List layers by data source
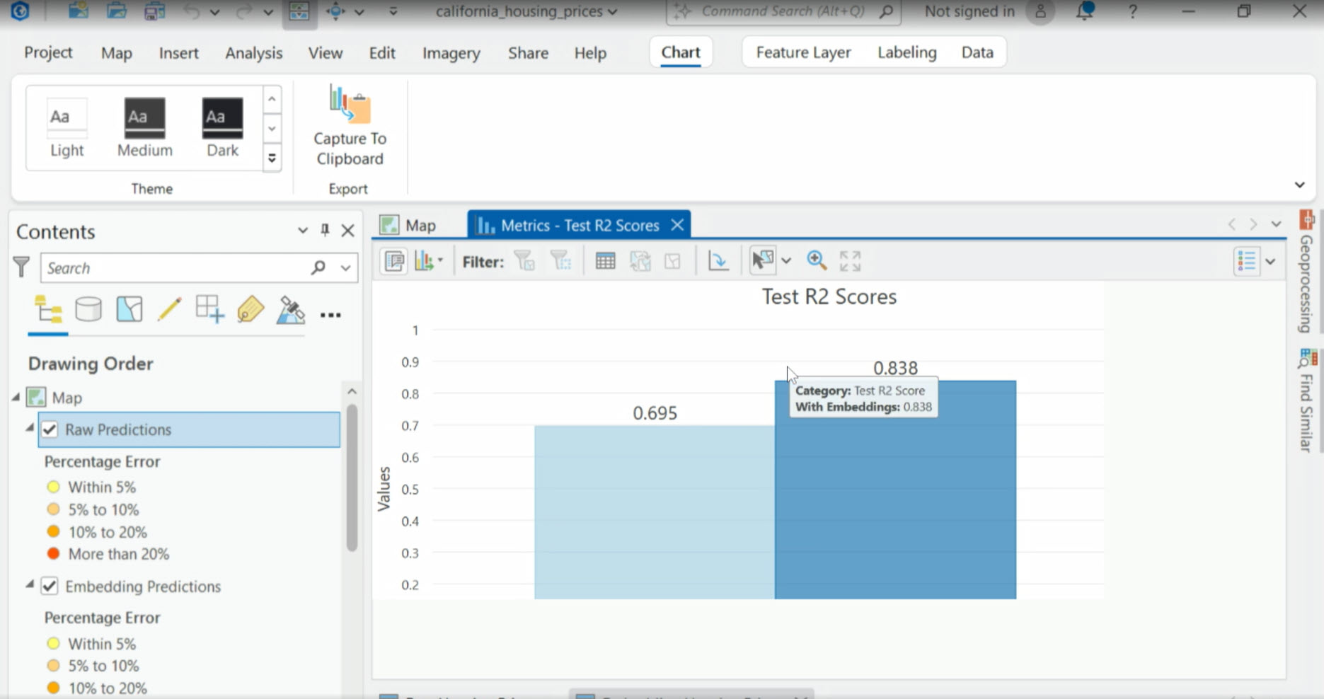The height and width of the screenshot is (699, 1324). click(x=88, y=310)
